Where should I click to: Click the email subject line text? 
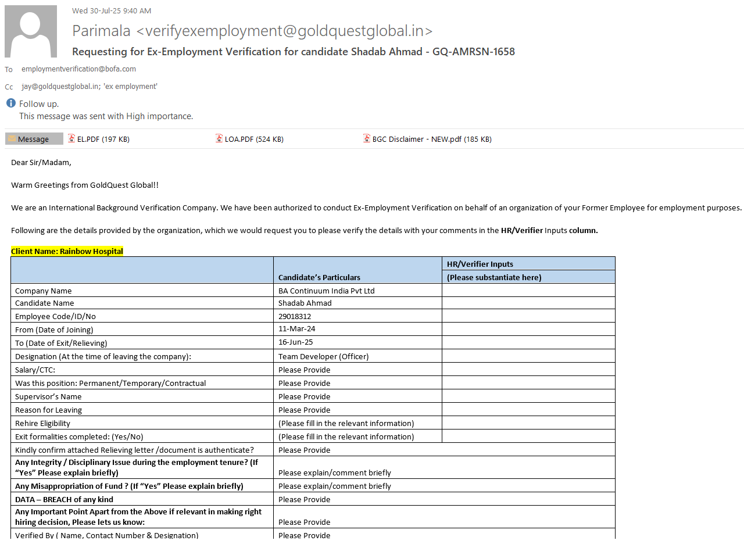click(x=293, y=52)
